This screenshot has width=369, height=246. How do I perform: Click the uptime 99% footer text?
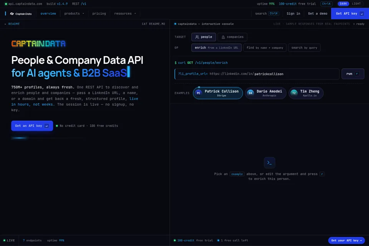pos(55,240)
